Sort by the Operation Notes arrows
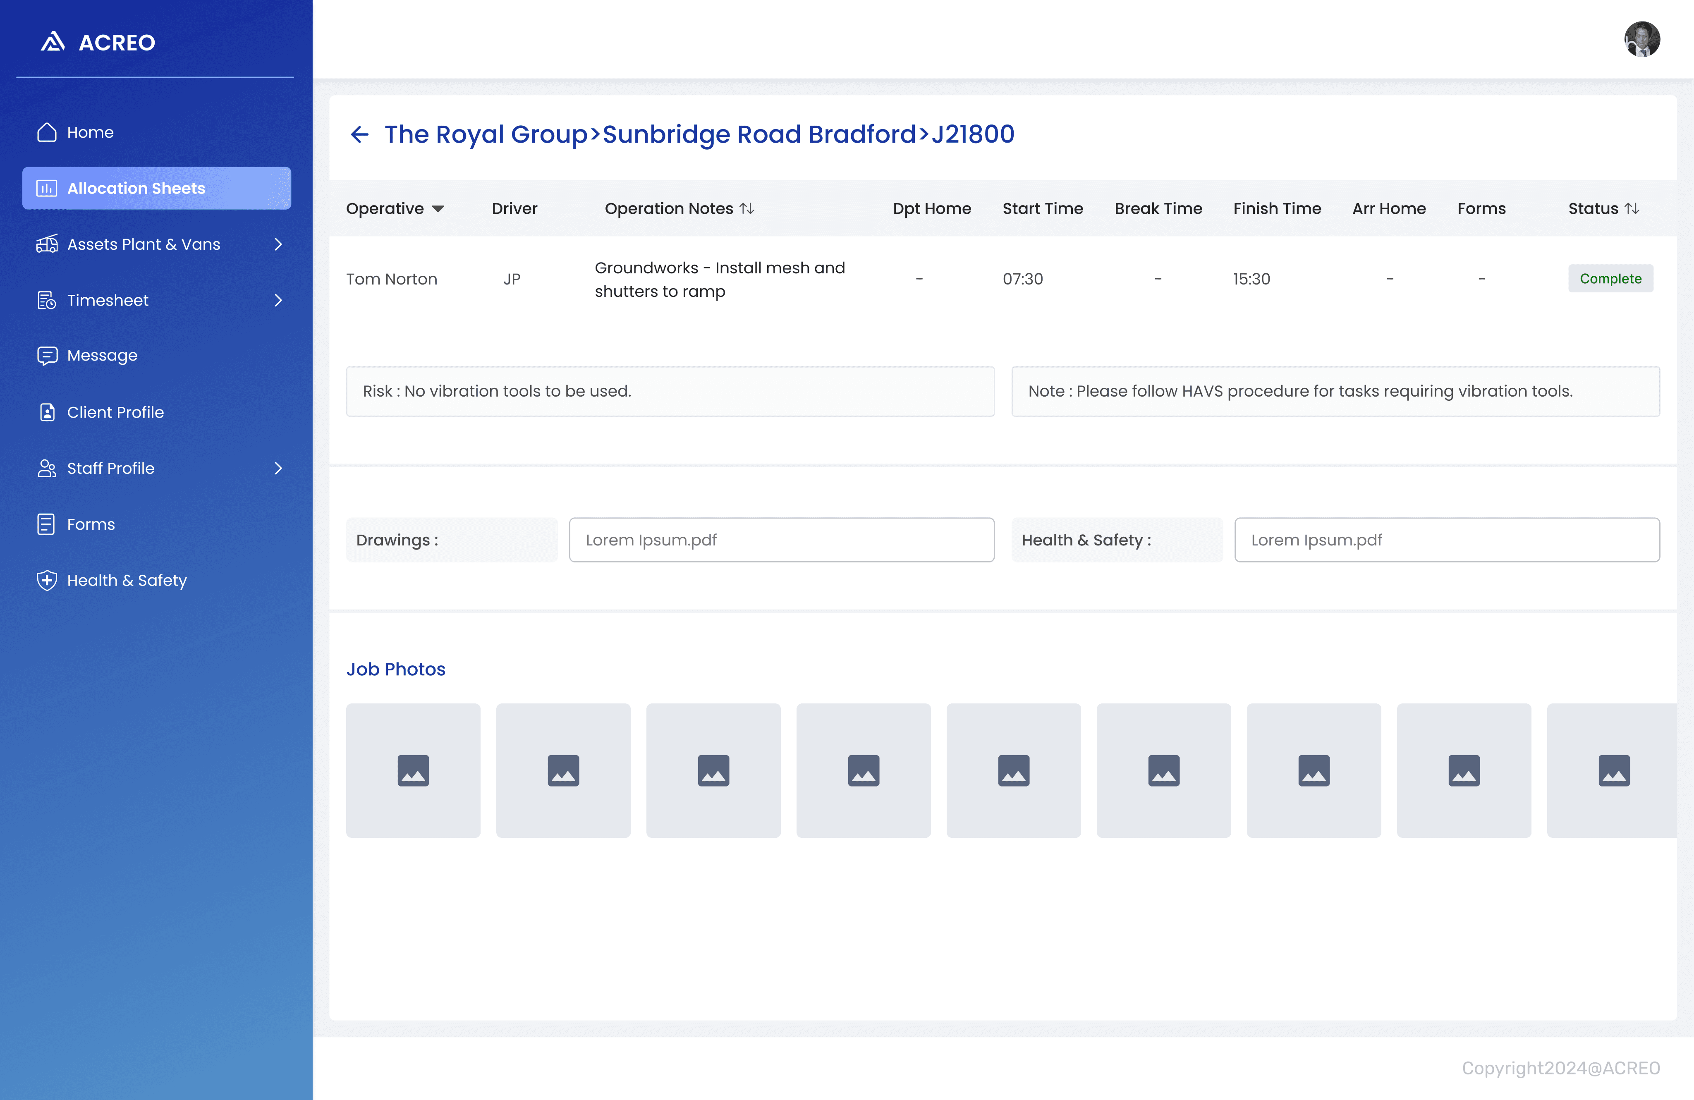 point(747,208)
